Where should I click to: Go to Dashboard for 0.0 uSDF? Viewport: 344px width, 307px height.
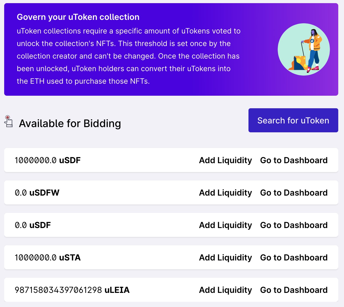click(x=294, y=225)
